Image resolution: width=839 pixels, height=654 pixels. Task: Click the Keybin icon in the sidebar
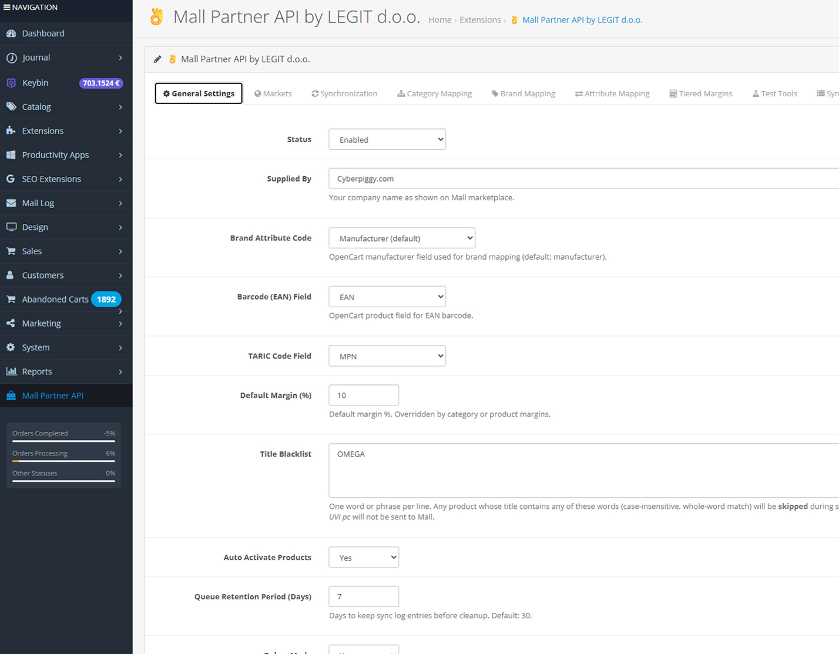tap(11, 83)
